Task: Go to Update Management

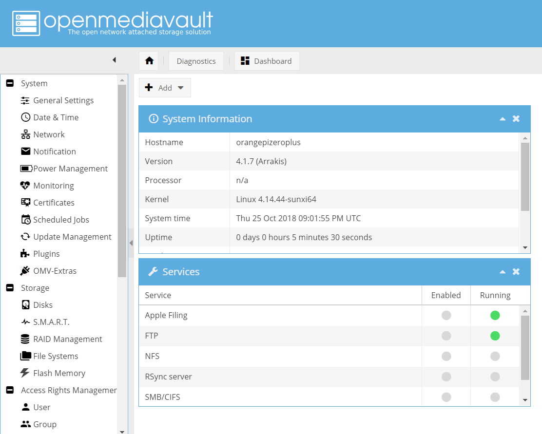Action: click(x=72, y=237)
